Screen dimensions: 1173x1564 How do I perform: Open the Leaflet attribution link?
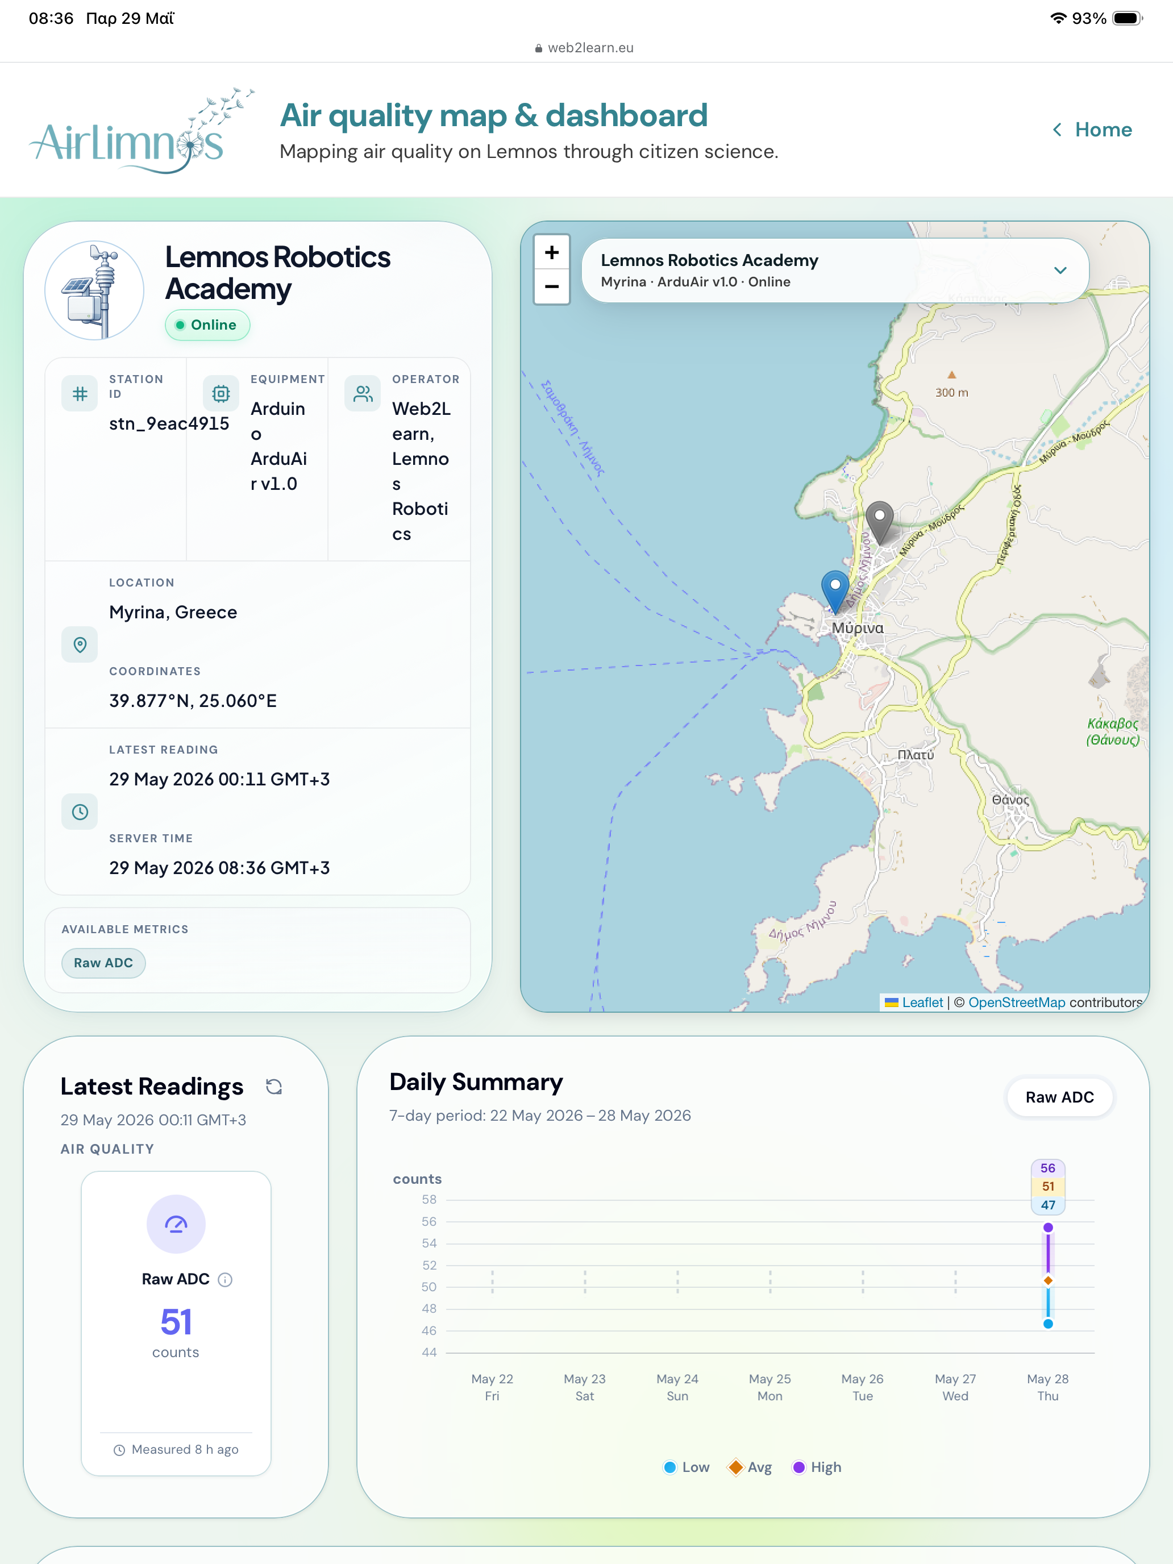tap(922, 1002)
